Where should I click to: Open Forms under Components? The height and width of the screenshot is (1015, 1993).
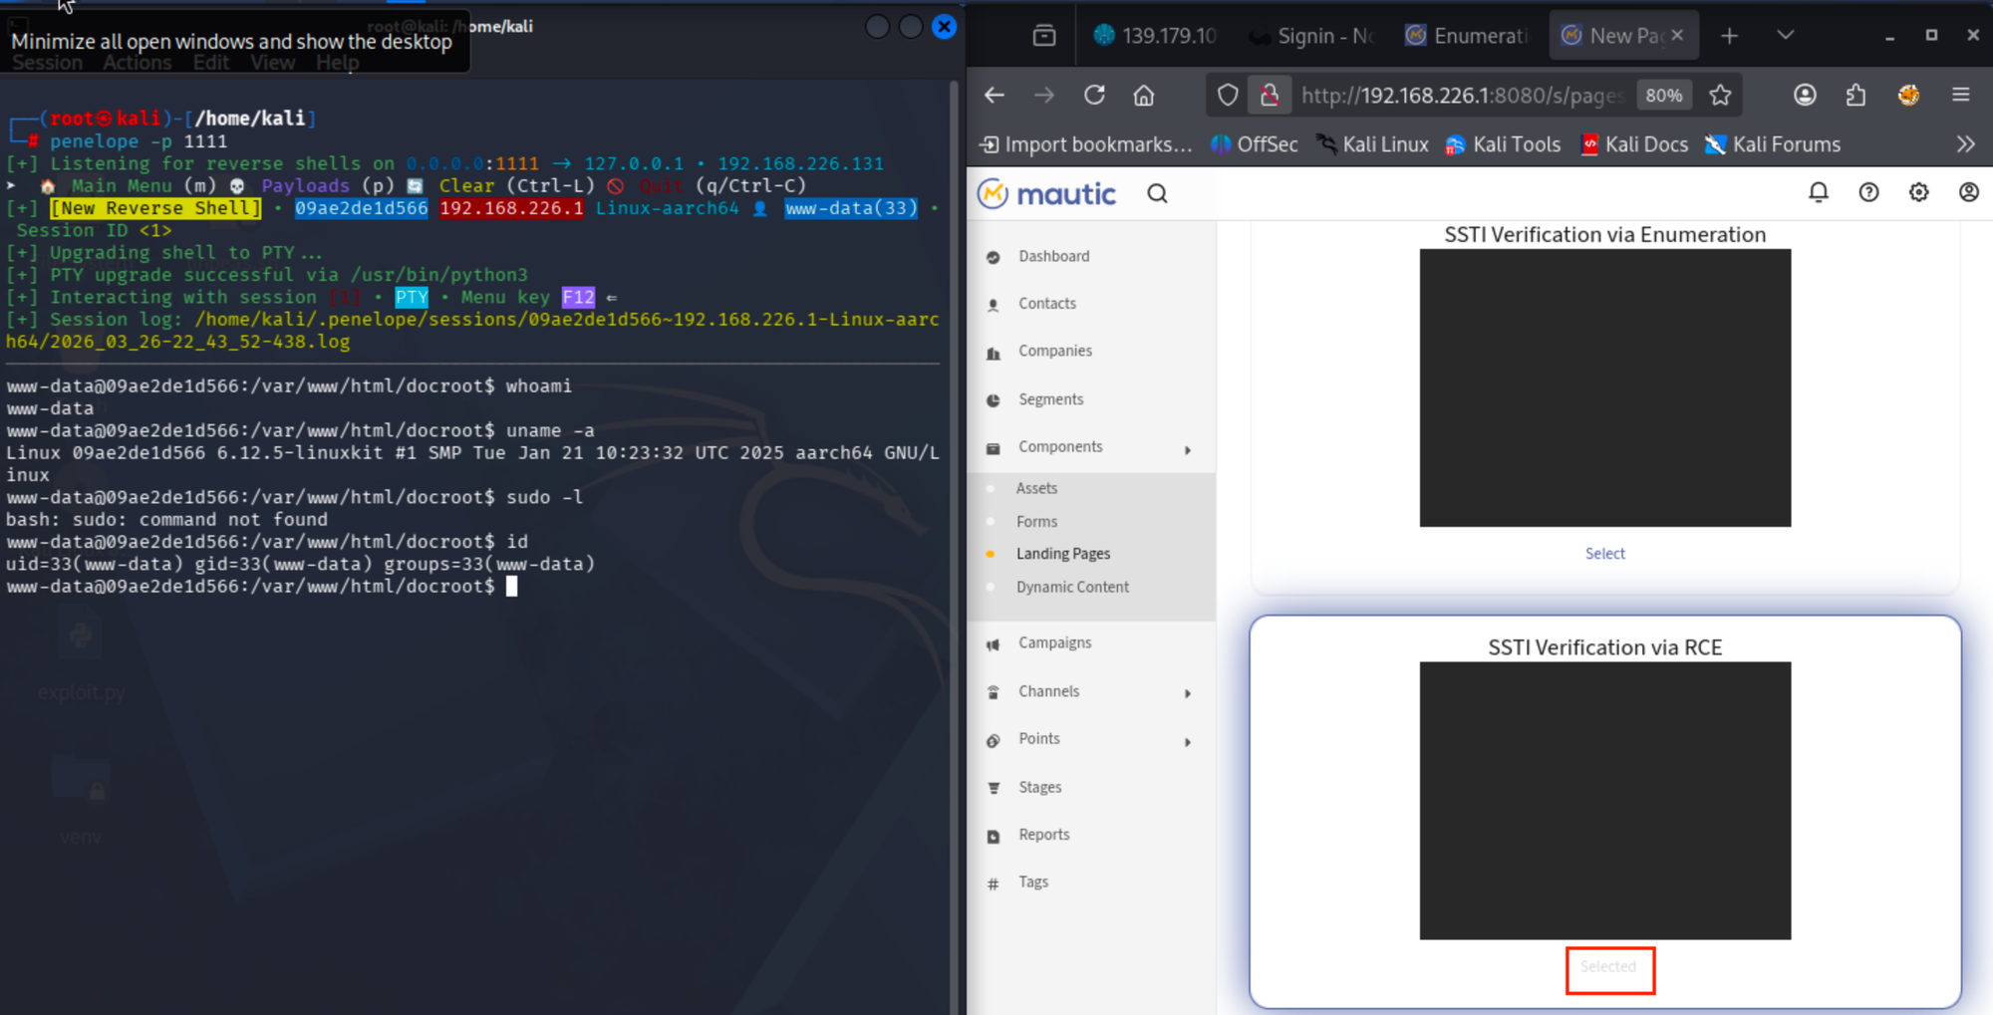click(x=1036, y=522)
